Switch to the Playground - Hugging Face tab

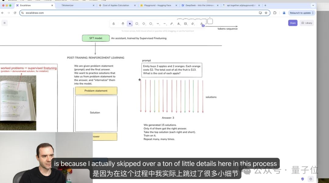pos(157,5)
